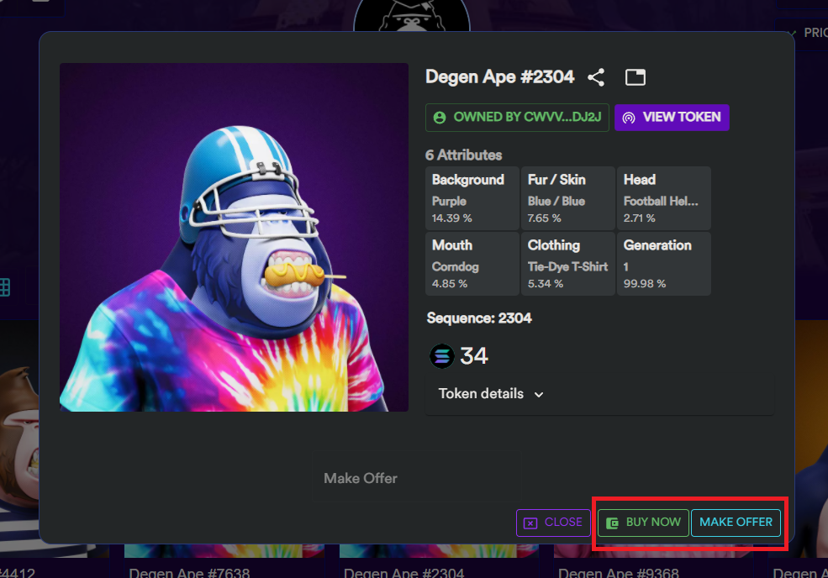The image size is (828, 578).
Task: Open the View Token link
Action: click(672, 117)
